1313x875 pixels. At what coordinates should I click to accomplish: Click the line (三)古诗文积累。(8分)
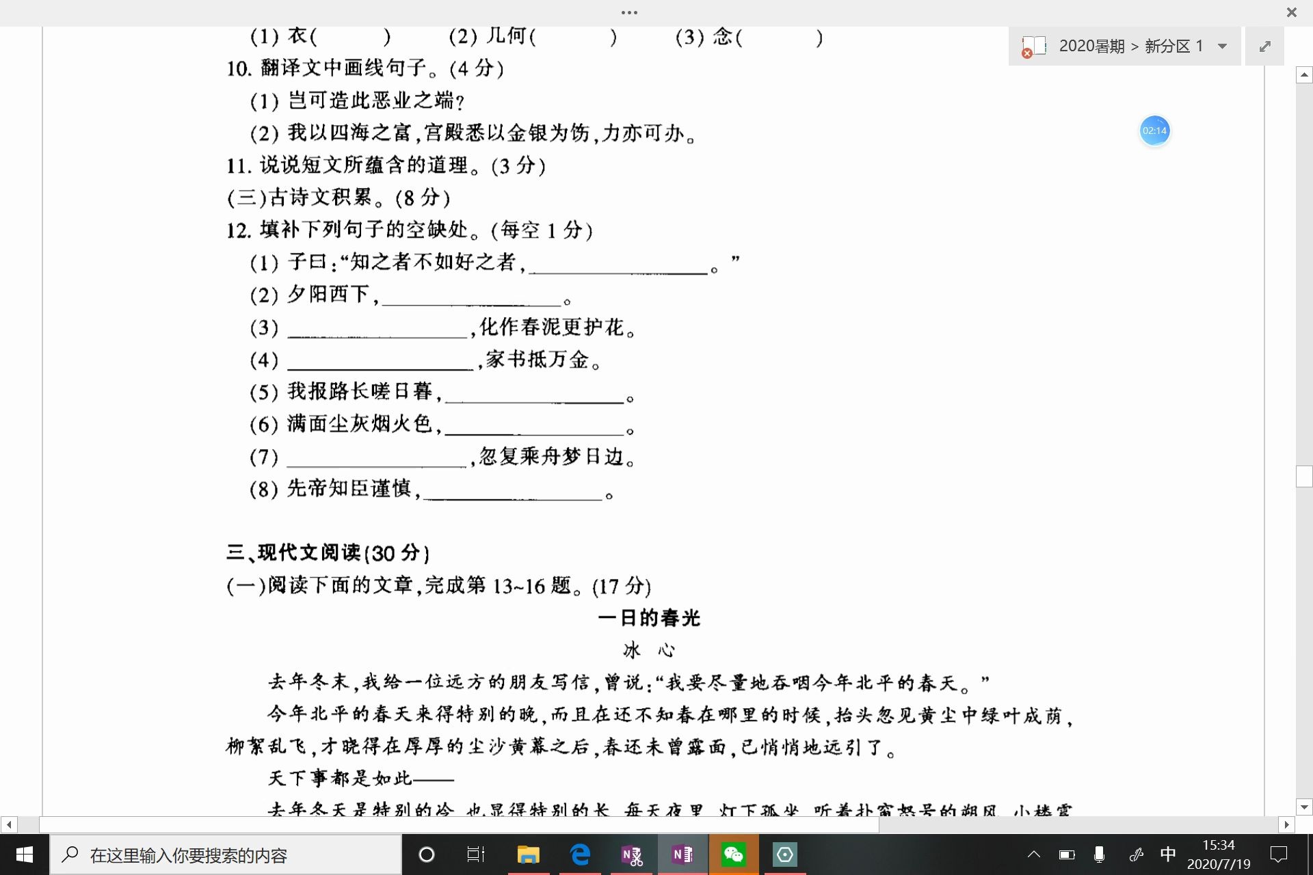[339, 198]
